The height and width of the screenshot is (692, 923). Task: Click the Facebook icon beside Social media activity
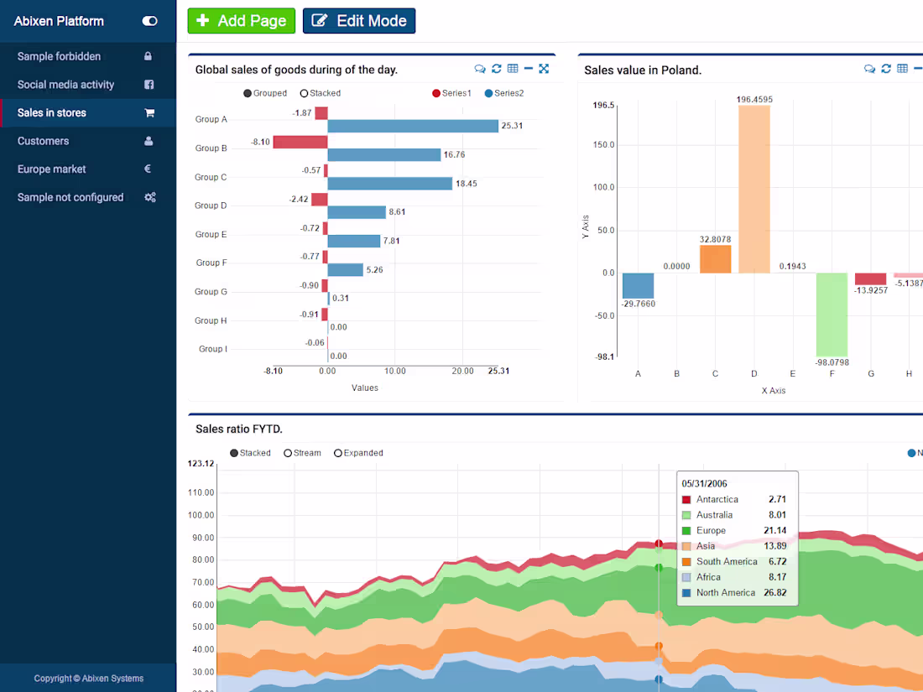[151, 84]
